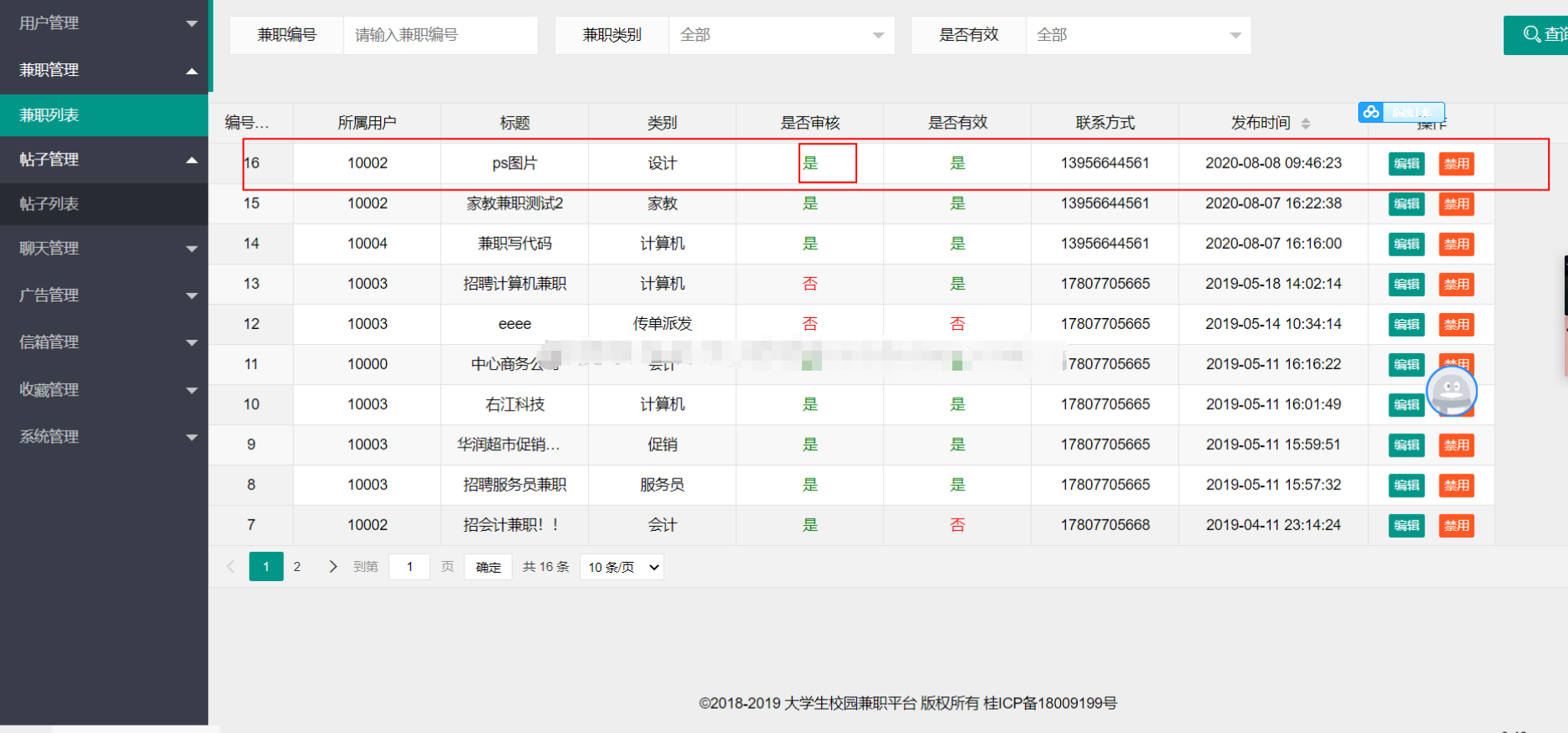Disable row 16 ps图片
This screenshot has width=1568, height=733.
1456,164
